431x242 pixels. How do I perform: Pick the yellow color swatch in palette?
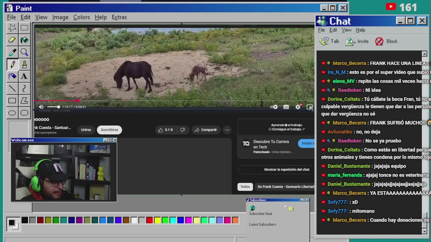(x=157, y=220)
